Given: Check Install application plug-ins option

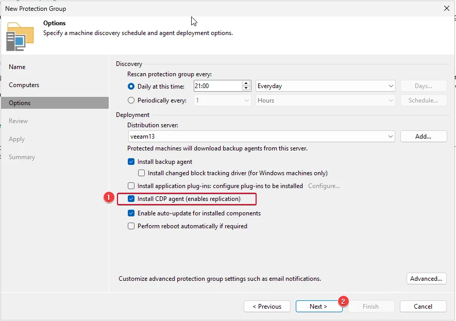Looking at the screenshot, I should click(x=131, y=186).
